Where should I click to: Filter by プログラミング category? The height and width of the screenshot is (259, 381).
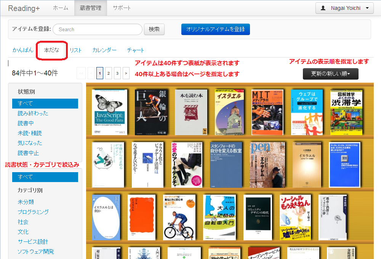tap(33, 212)
